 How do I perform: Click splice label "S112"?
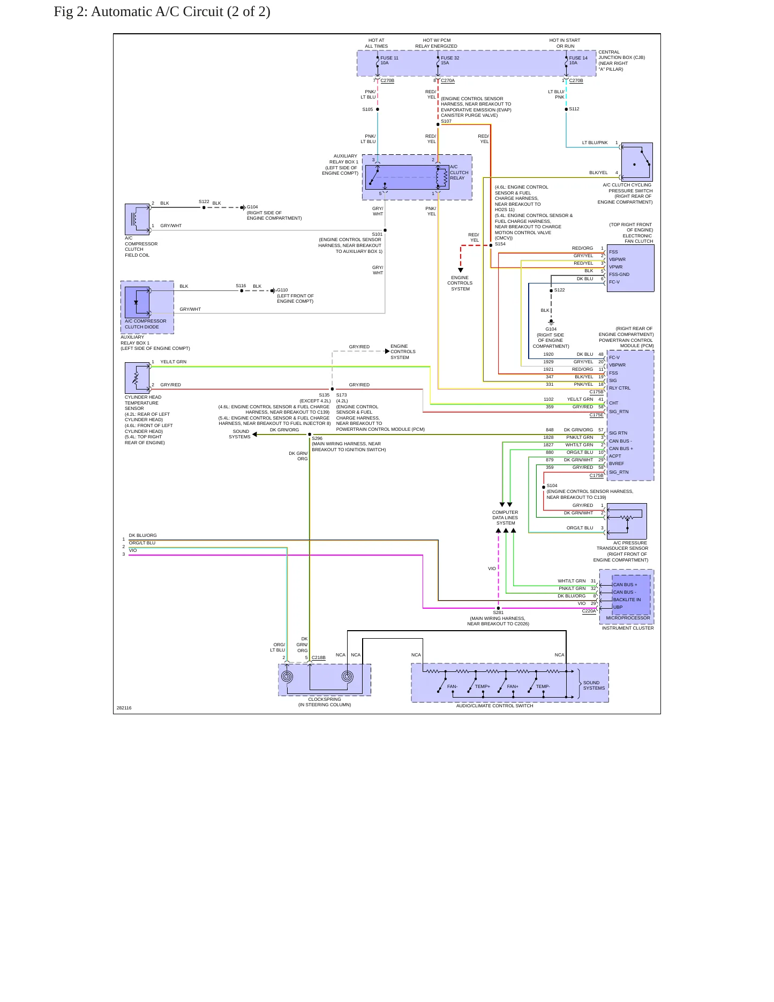coord(574,109)
